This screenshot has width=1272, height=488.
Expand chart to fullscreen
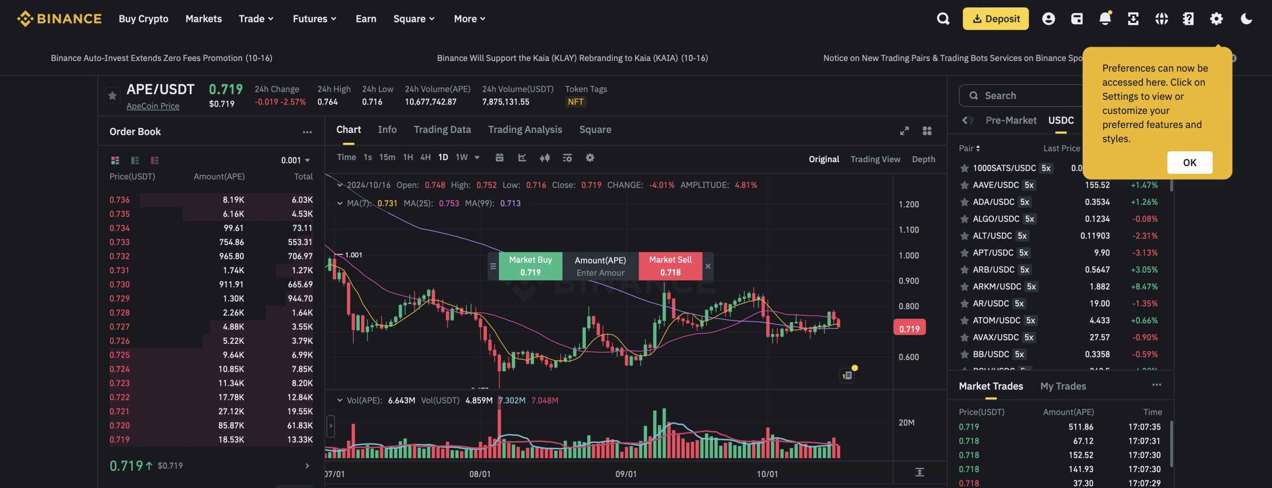pos(904,130)
